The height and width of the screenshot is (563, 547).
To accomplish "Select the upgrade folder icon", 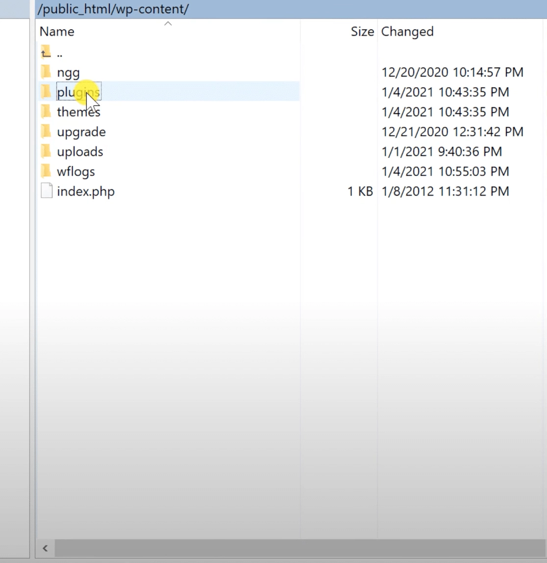I will pyautogui.click(x=46, y=131).
